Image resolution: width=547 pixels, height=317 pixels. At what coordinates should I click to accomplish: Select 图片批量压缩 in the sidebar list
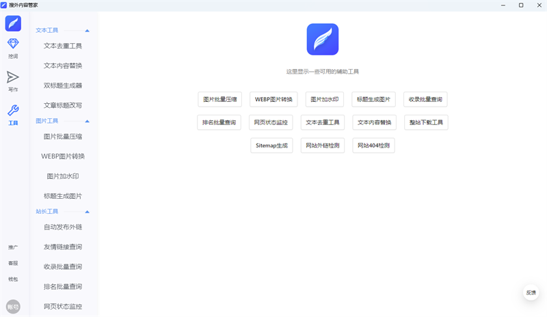[63, 137]
